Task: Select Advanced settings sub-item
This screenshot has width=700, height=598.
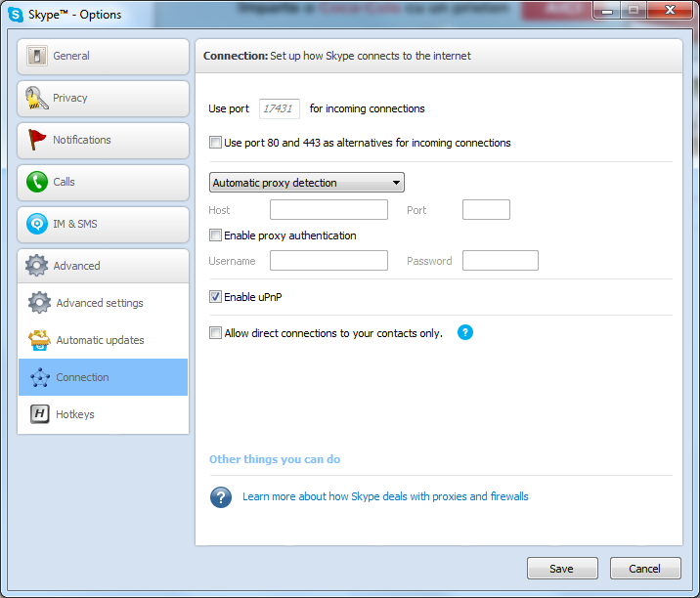Action: 103,303
